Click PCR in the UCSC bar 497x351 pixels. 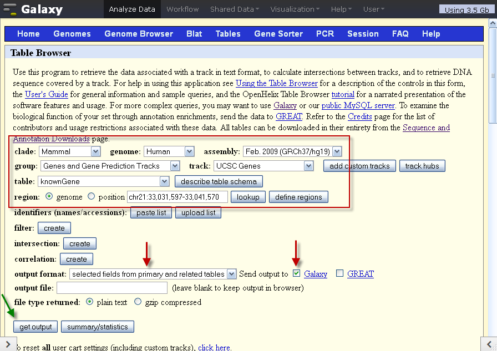click(325, 34)
